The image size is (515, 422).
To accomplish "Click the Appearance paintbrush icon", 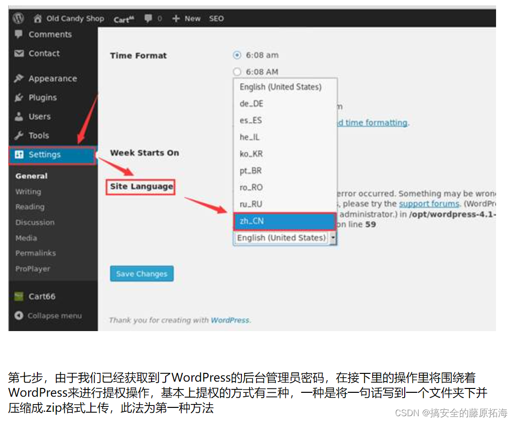I will [x=19, y=79].
